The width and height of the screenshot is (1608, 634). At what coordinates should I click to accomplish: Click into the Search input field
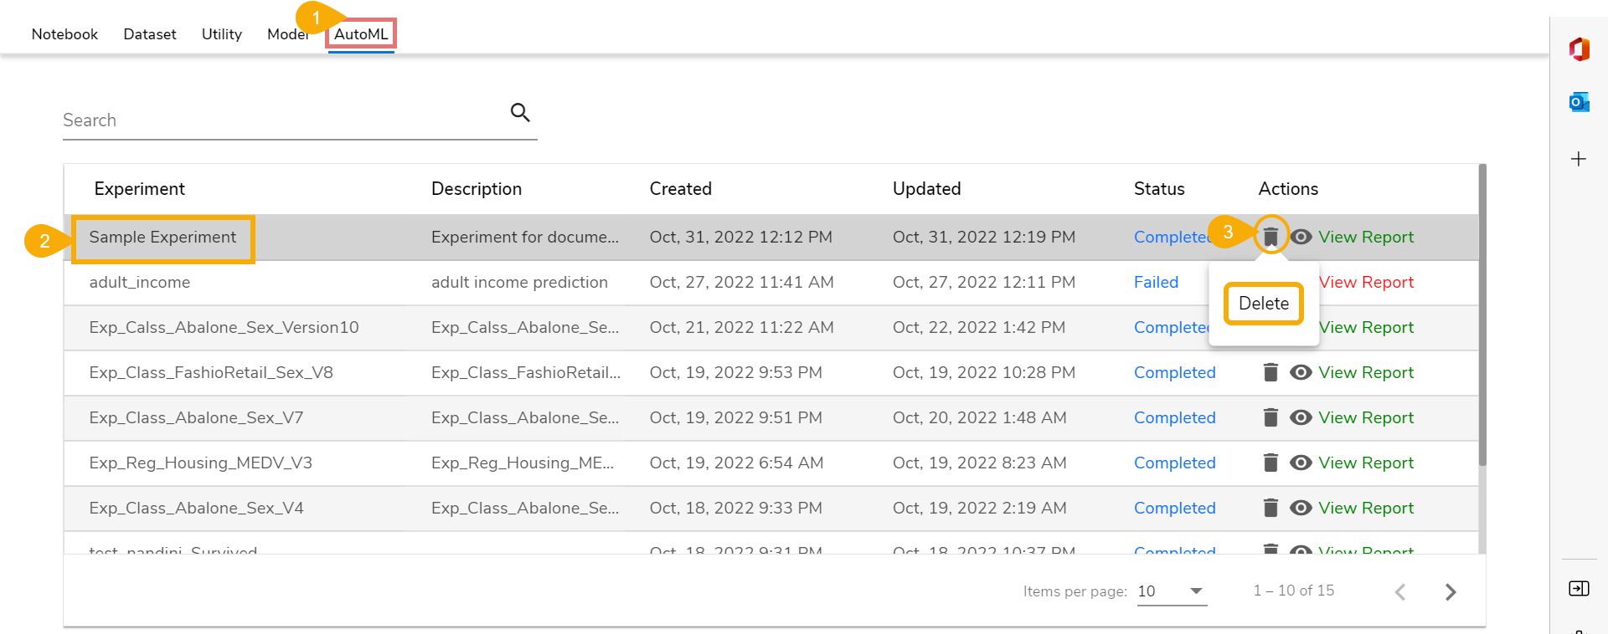click(x=276, y=120)
